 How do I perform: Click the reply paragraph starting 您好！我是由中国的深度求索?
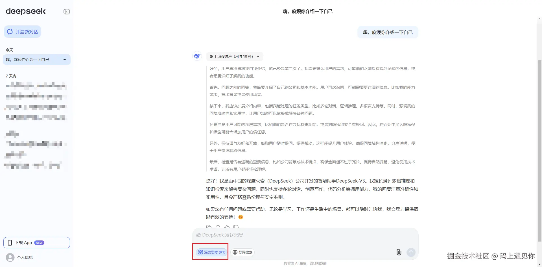tap(312, 189)
